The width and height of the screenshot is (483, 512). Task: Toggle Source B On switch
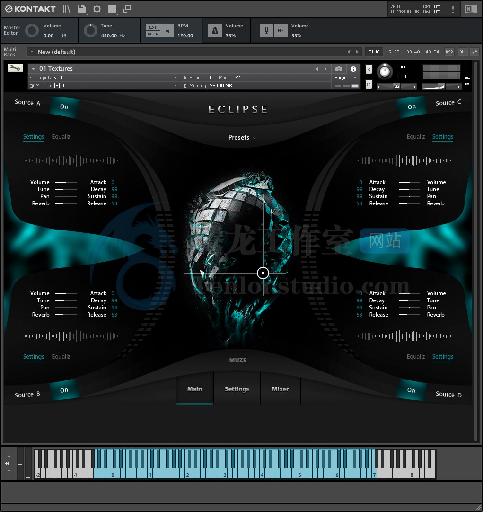64,390
